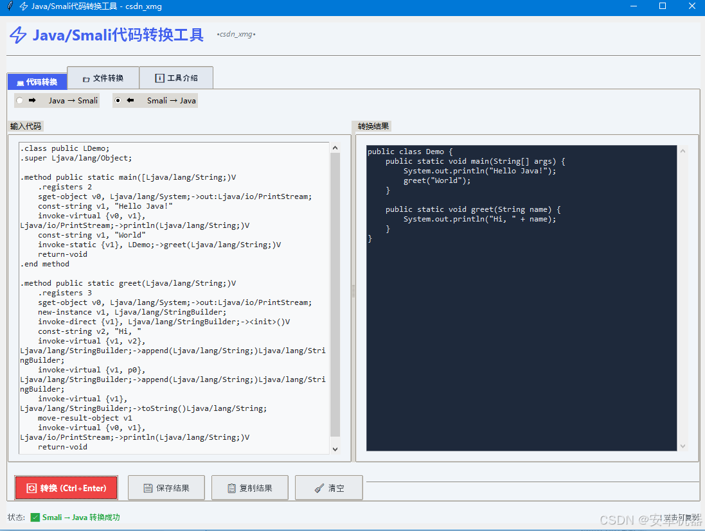Click the 复制结果 button
The image size is (705, 531).
click(250, 488)
